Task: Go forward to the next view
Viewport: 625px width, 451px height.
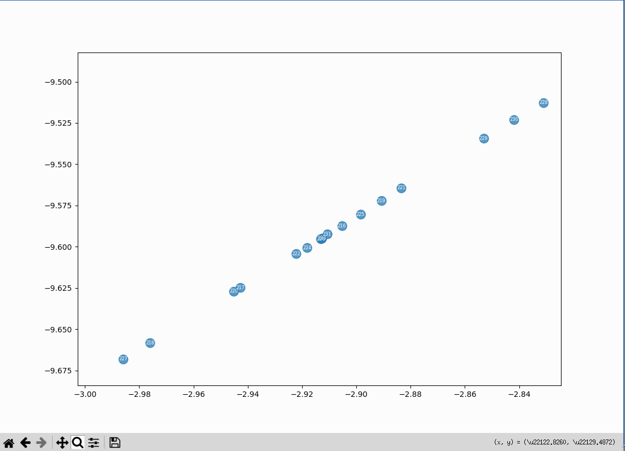Action: [x=42, y=442]
